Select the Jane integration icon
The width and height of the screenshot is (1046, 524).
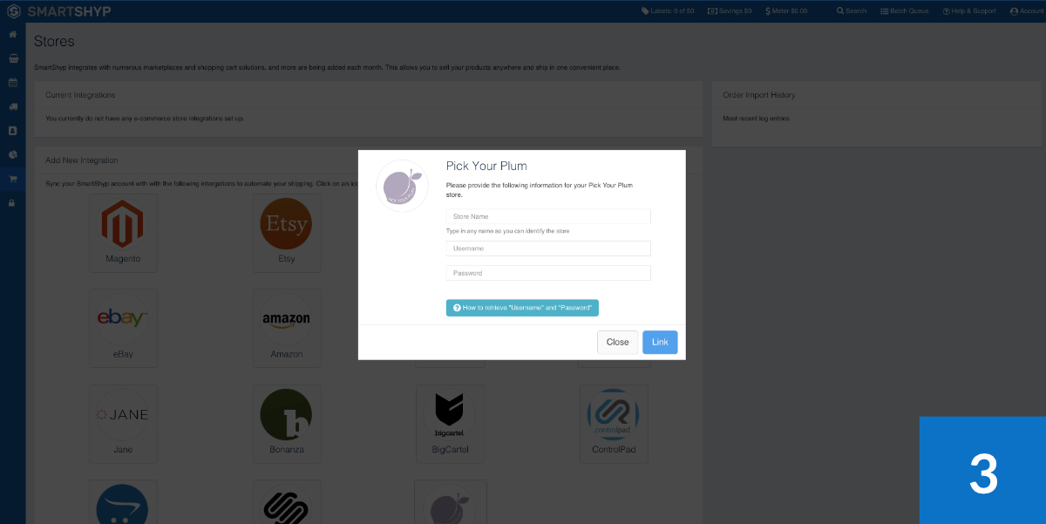123,424
